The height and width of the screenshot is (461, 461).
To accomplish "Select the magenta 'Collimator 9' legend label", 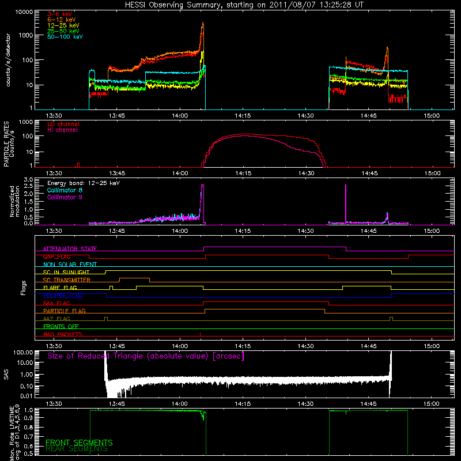I will tap(65, 197).
